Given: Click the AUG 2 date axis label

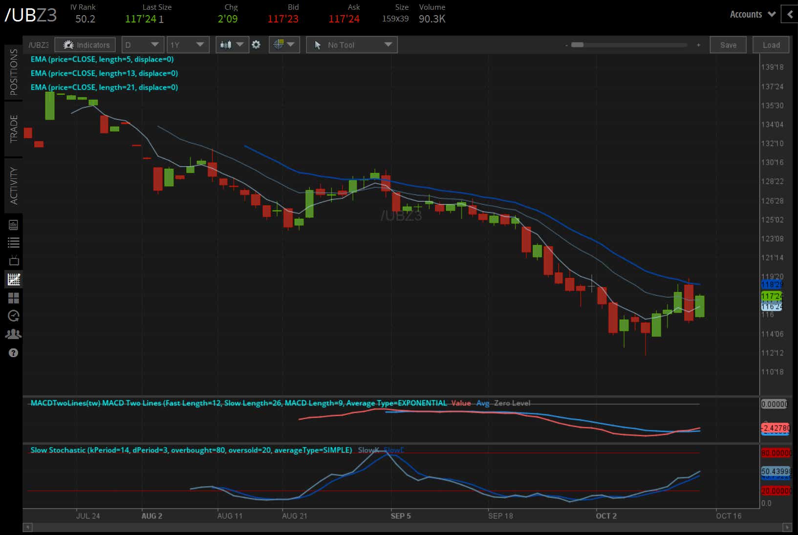Looking at the screenshot, I should (x=151, y=516).
